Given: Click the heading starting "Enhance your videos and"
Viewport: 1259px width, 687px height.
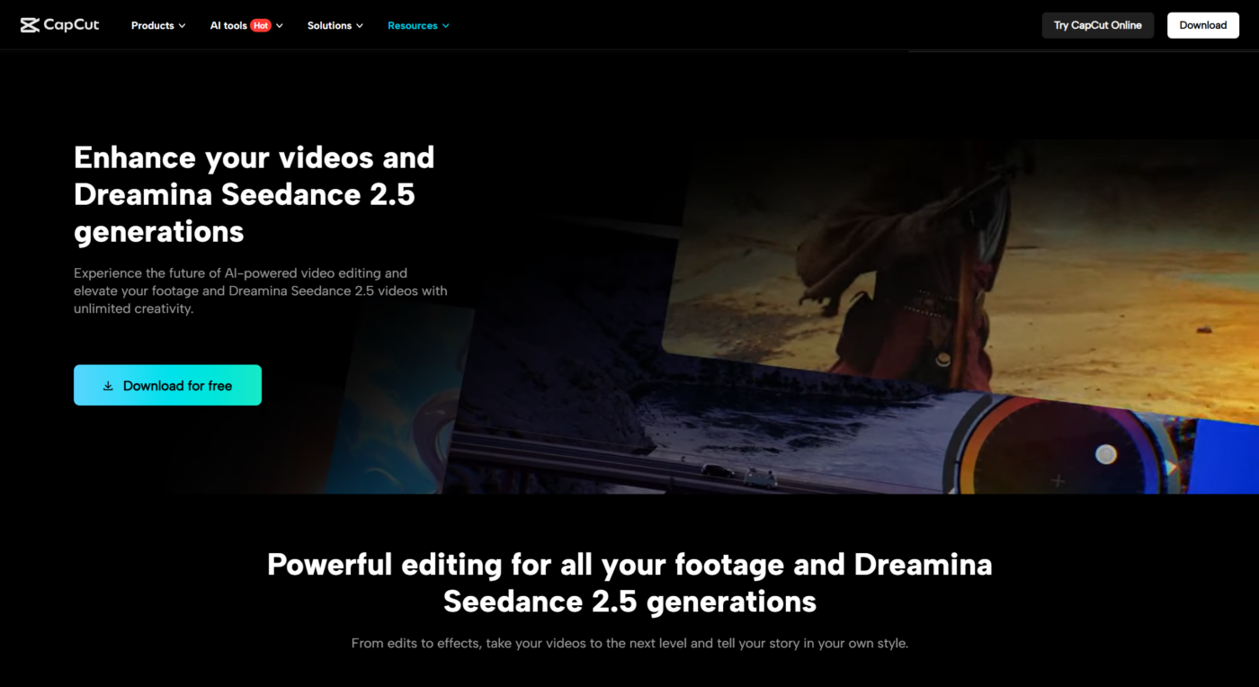Looking at the screenshot, I should coord(254,194).
